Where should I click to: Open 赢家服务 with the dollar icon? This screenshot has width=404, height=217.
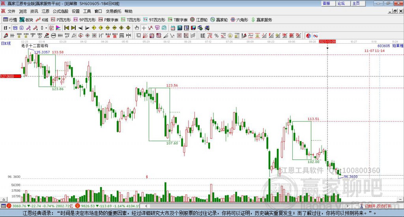262,20
